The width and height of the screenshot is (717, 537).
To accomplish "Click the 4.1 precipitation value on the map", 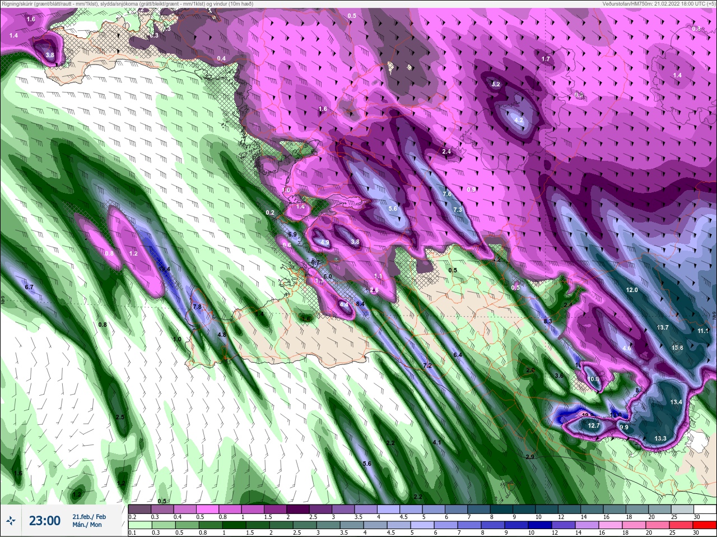I will coord(437,442).
